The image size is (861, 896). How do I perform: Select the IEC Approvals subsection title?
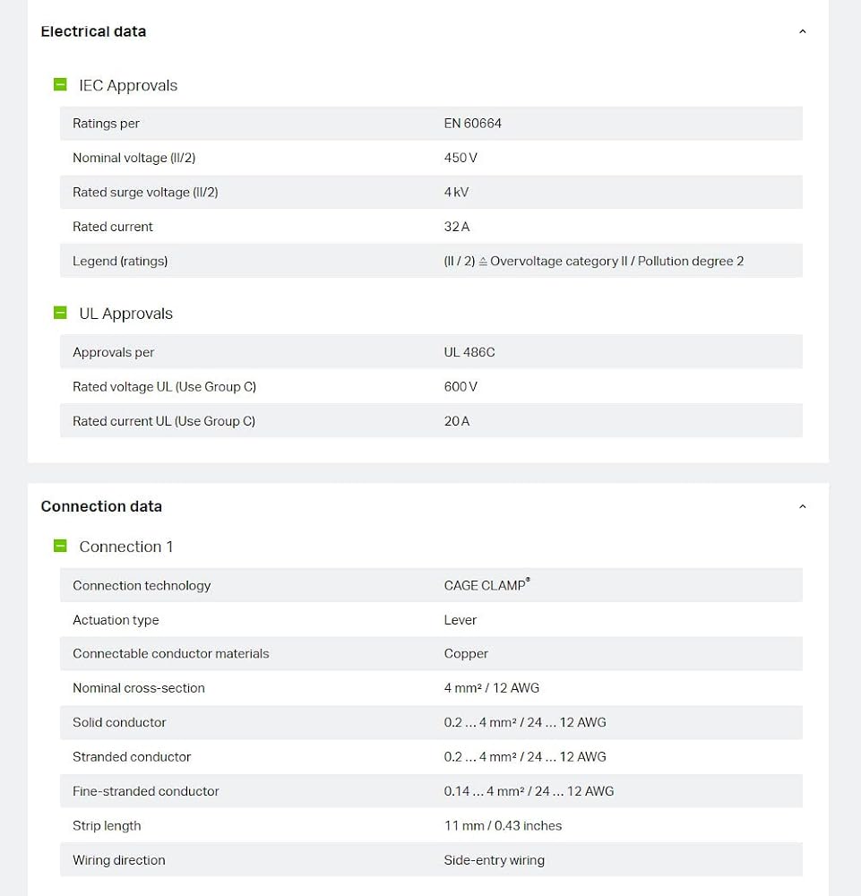128,85
